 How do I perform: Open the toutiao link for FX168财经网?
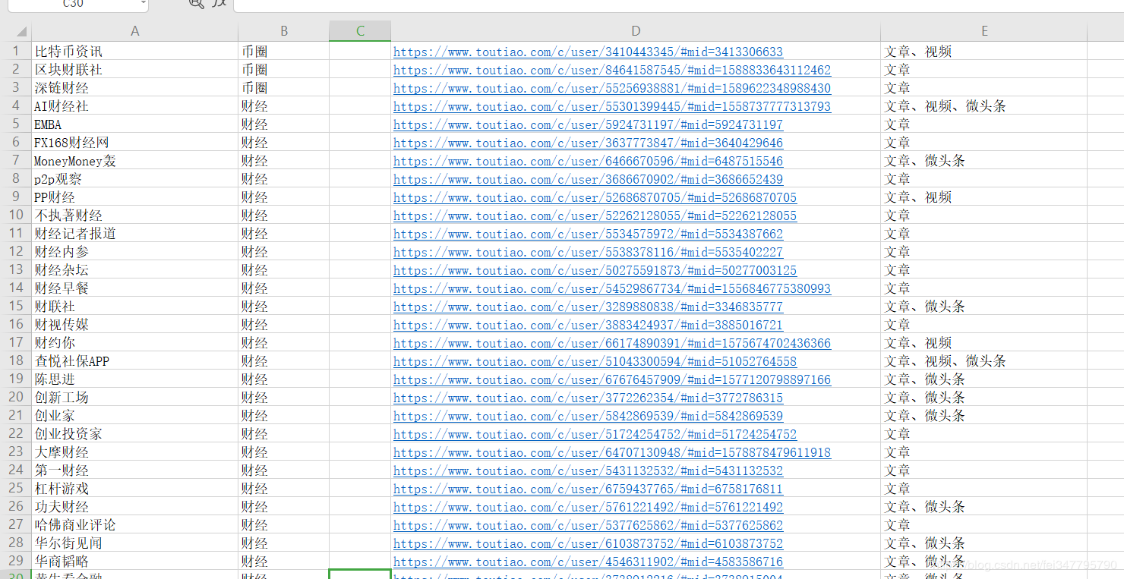click(x=588, y=143)
